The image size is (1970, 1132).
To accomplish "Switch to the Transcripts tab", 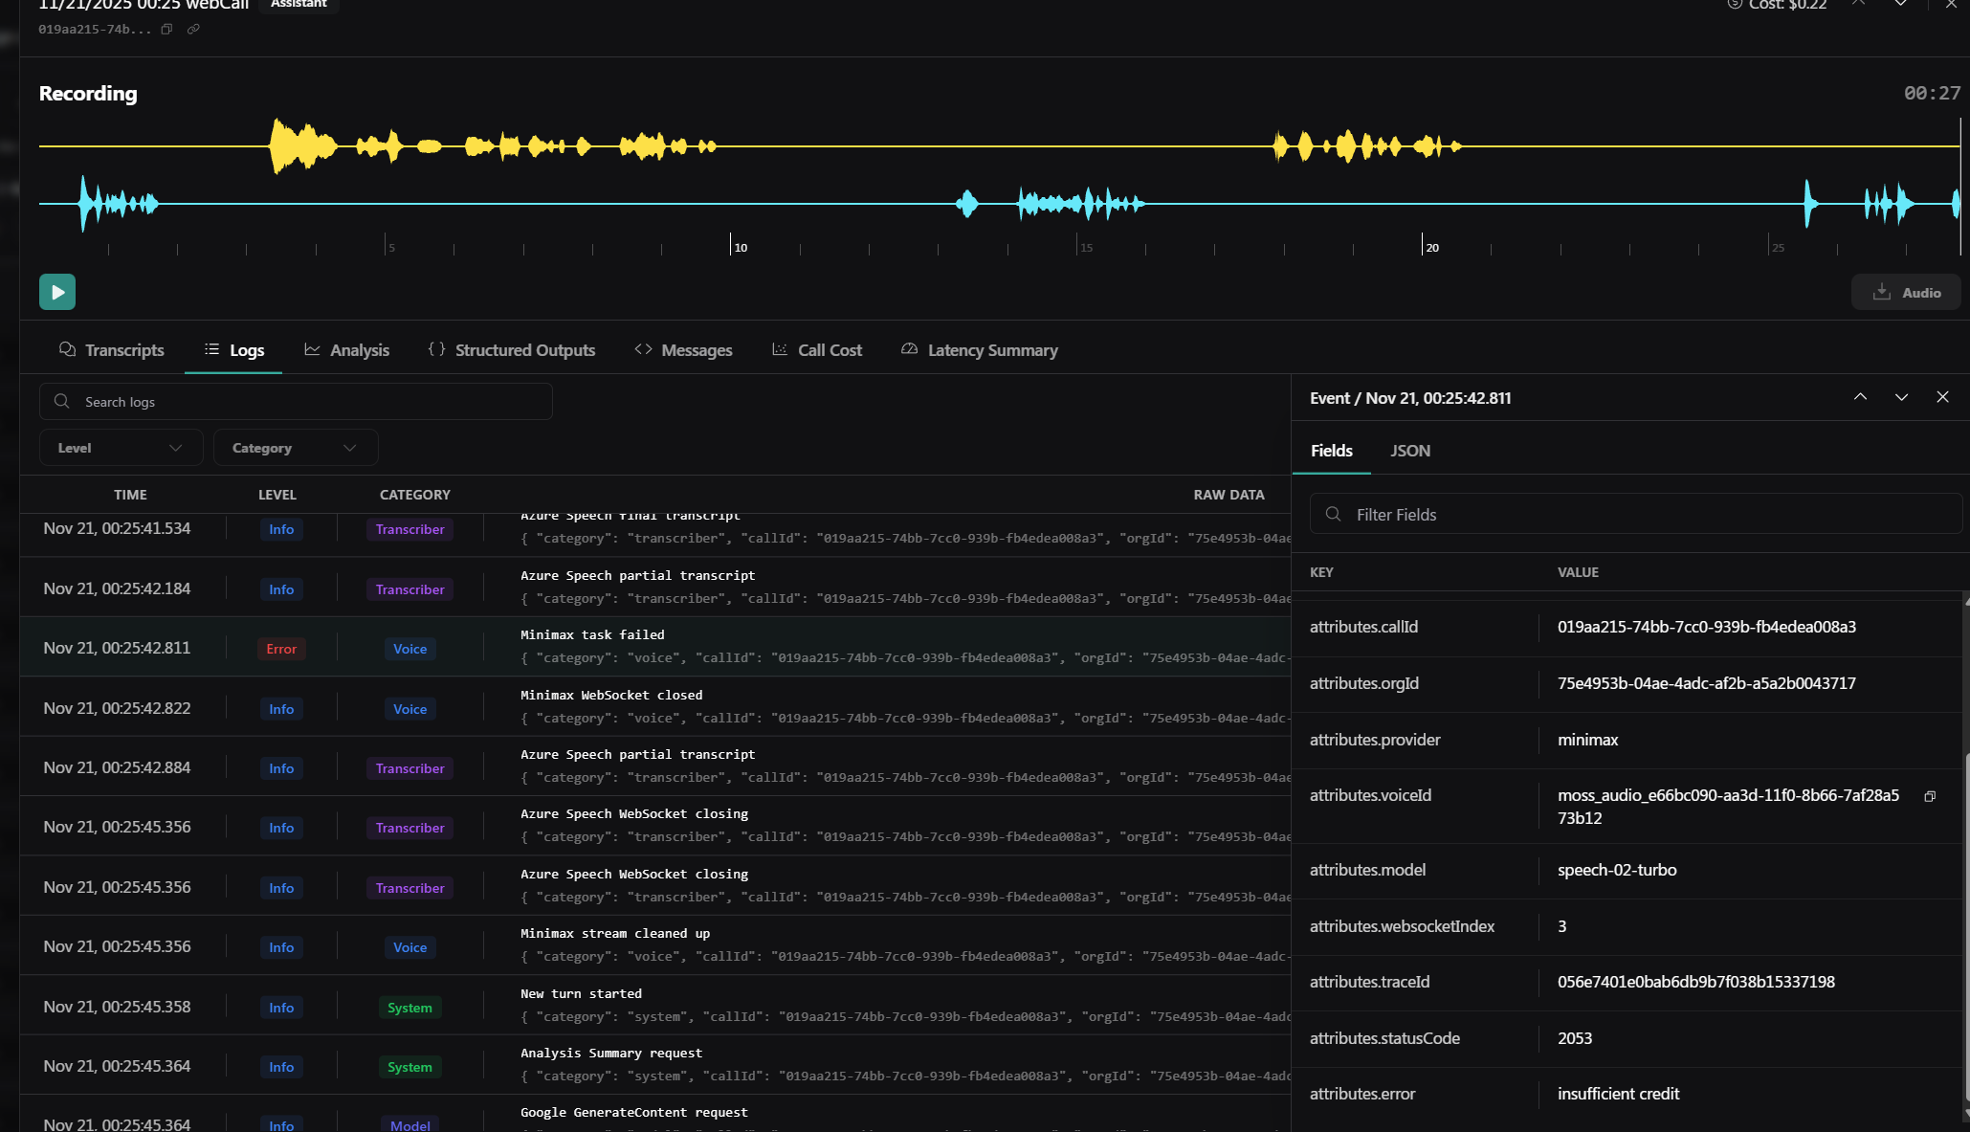I will 112,350.
